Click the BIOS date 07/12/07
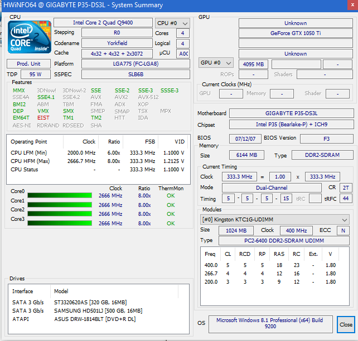This screenshot has width=358, height=341. (x=245, y=139)
